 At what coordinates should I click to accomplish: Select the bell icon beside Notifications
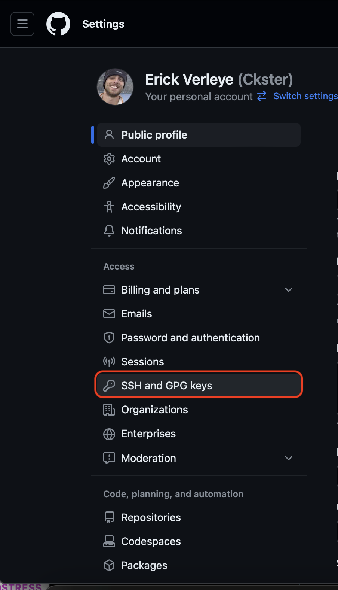coord(109,231)
